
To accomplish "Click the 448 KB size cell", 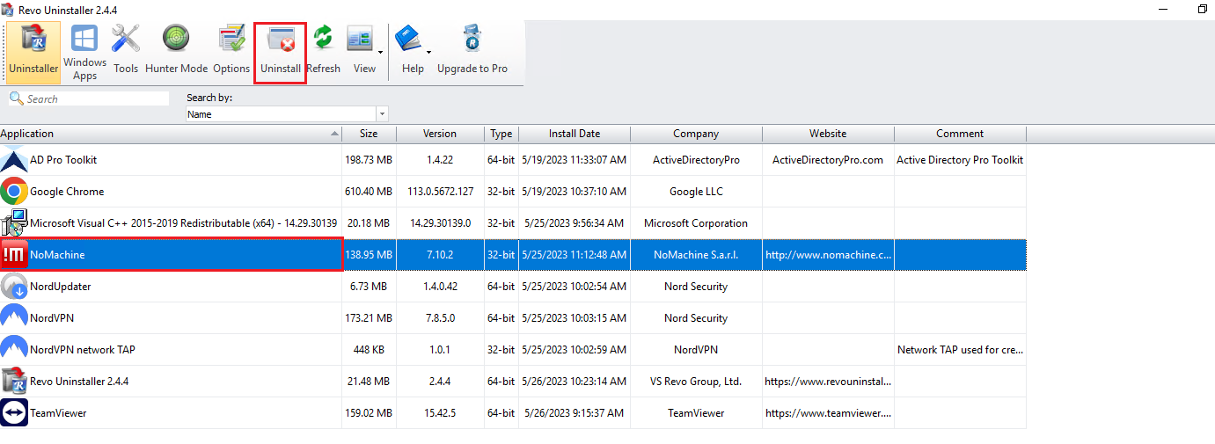I will [370, 350].
